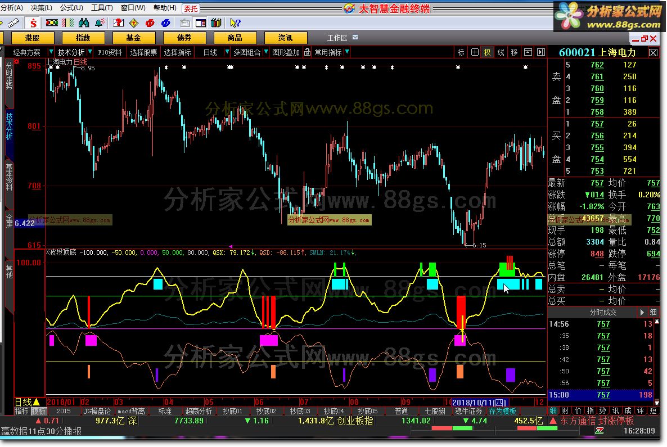Click the Z logo icon in status bar
The width and height of the screenshot is (667, 447).
(x=600, y=431)
